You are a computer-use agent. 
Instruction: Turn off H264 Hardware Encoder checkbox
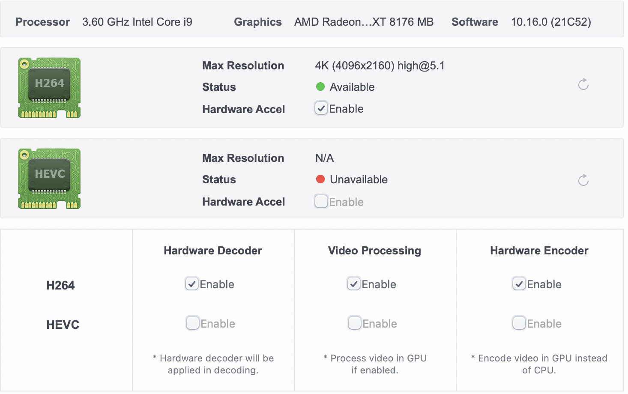[519, 284]
